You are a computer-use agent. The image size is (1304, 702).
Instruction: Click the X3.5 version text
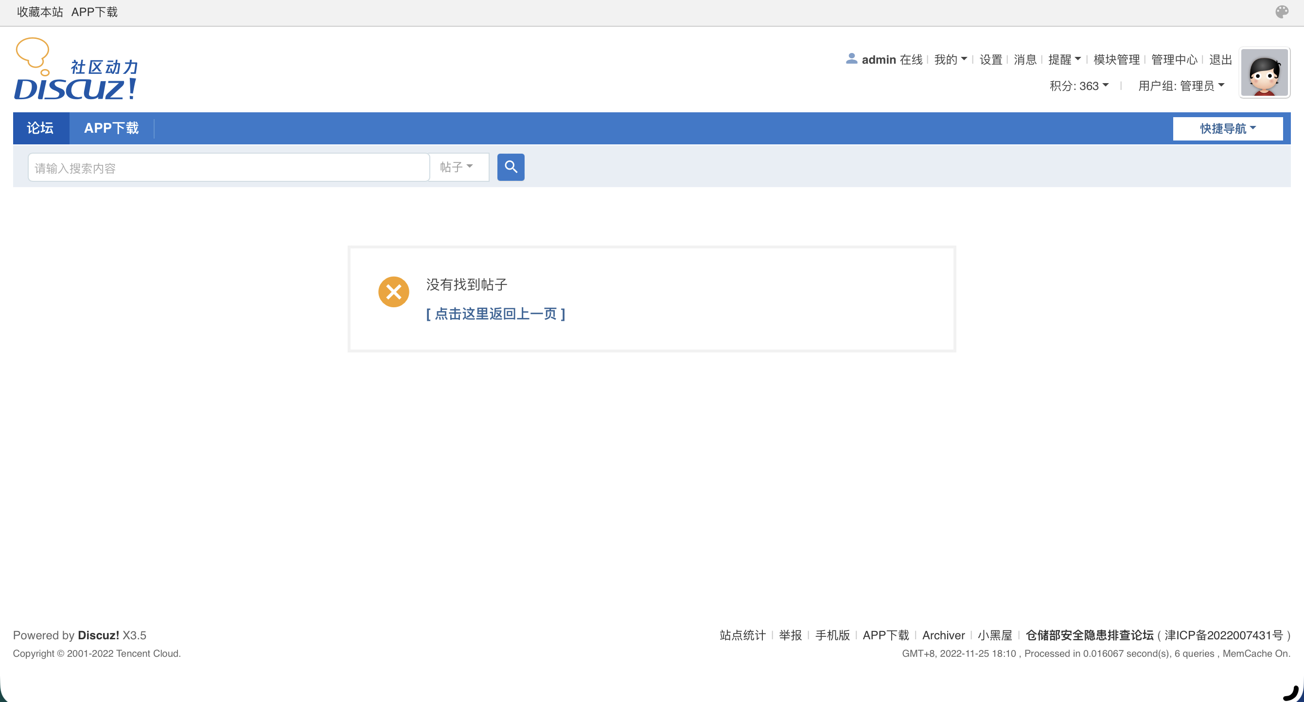pos(134,635)
